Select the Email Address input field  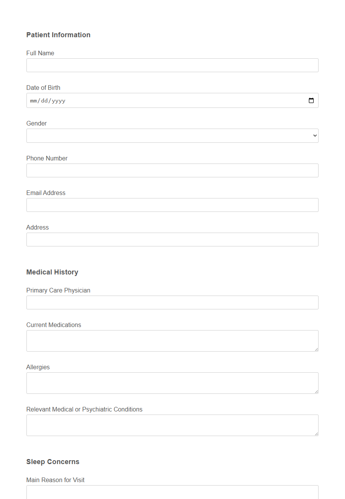[172, 205]
